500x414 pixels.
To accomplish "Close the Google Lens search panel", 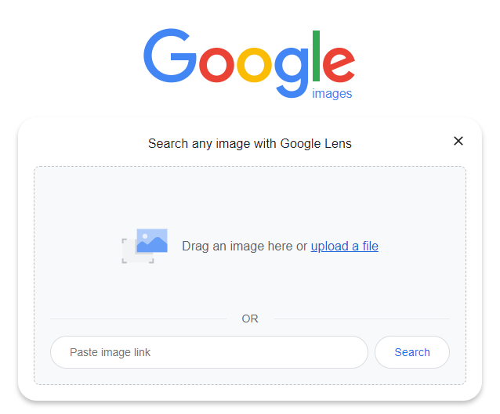I will (458, 141).
